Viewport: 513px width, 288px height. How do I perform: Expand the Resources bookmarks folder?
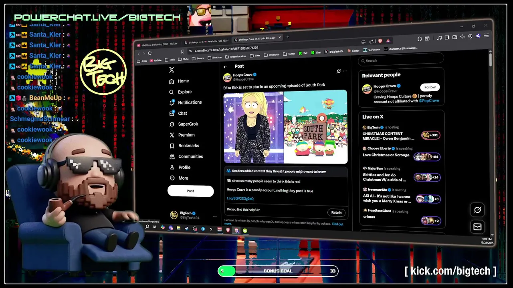(214, 58)
